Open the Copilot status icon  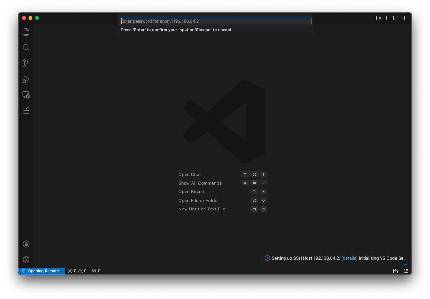[395, 271]
